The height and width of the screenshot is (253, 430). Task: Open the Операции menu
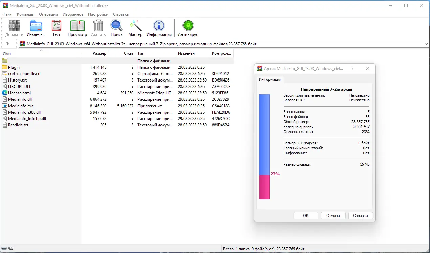(x=48, y=14)
